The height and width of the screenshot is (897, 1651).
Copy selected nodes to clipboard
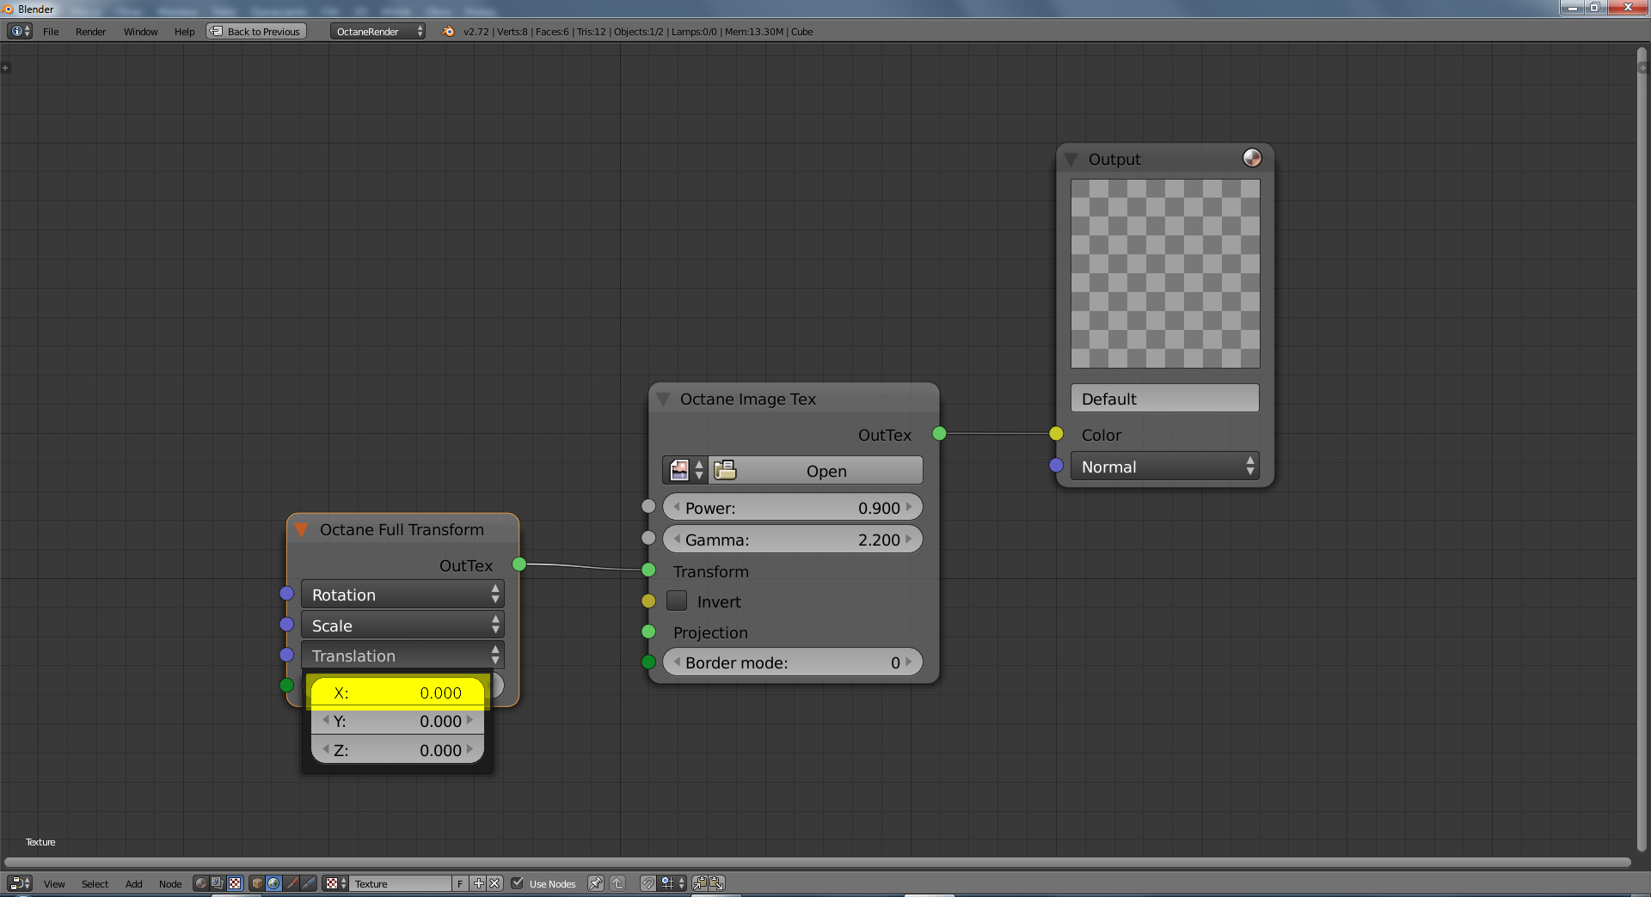pos(700,883)
